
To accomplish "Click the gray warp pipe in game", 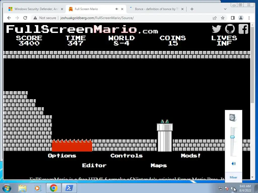I will click(165, 137).
